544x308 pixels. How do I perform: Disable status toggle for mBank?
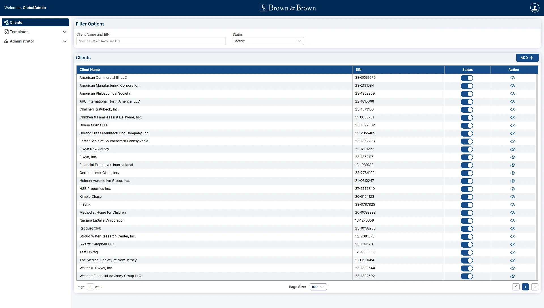click(467, 205)
